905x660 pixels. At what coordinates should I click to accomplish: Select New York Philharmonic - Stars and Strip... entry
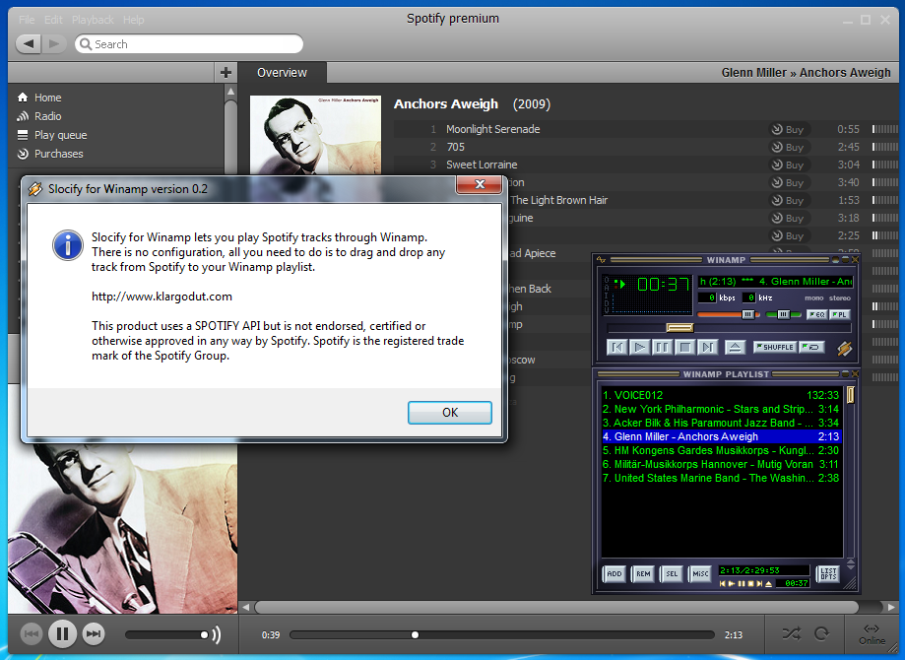[720, 409]
